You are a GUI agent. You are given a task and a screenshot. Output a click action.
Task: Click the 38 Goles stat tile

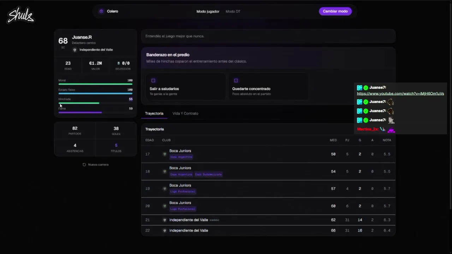tap(116, 131)
